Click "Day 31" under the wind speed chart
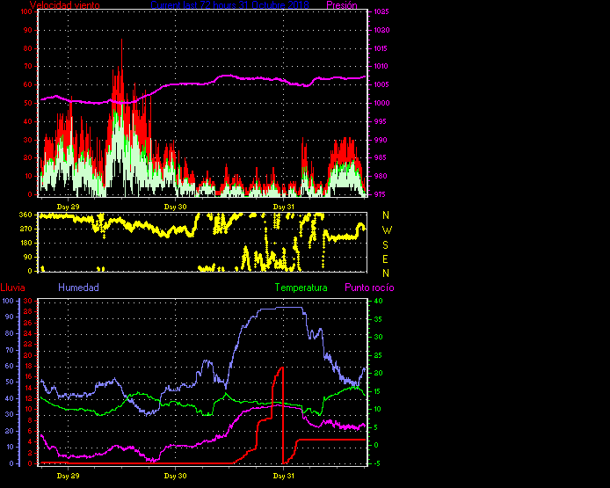Image resolution: width=610 pixels, height=488 pixels. 284,207
